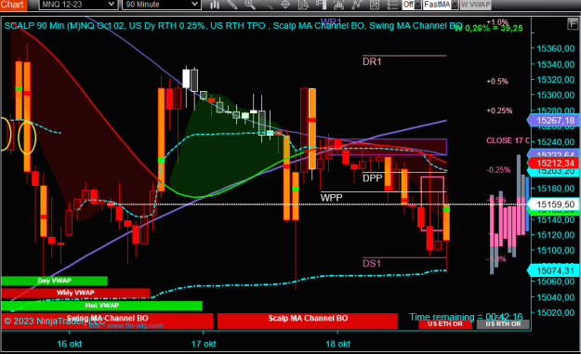Click the -0.25% level label
Viewport: 581px width, 354px height.
498,170
